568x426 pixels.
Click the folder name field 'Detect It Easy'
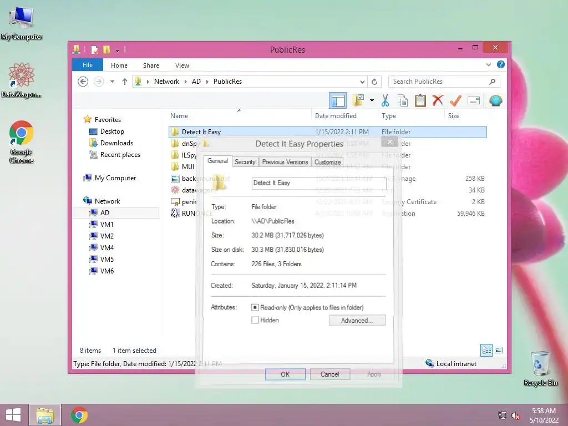coord(319,183)
